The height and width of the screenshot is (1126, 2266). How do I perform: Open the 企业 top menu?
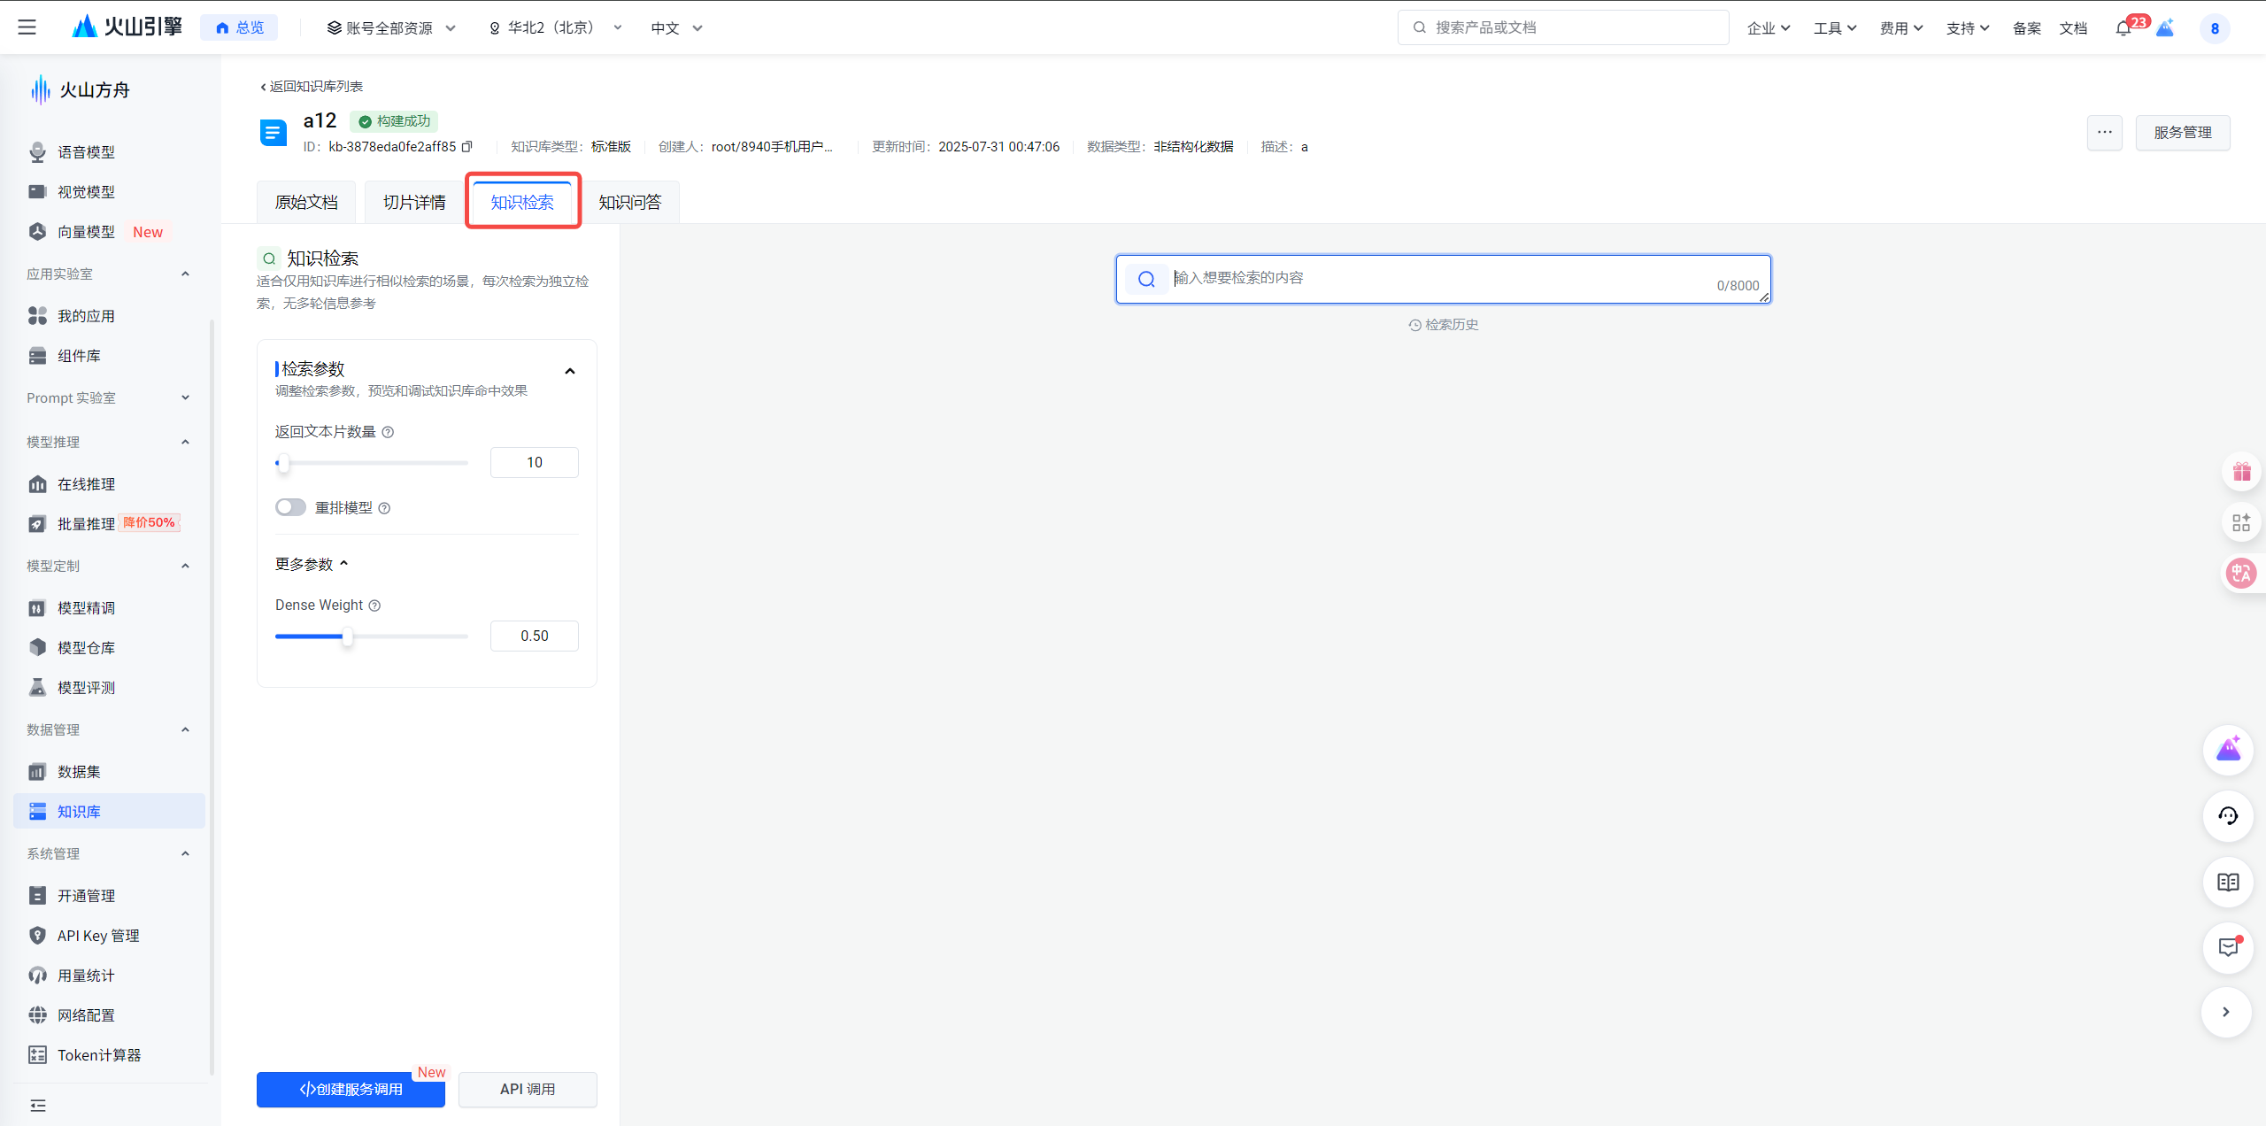click(1769, 28)
